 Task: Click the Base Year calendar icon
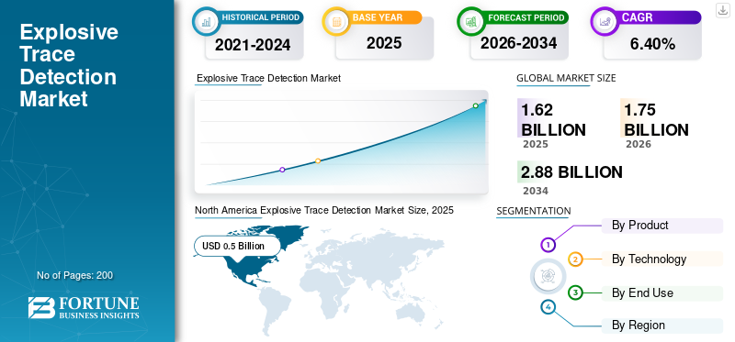(336, 21)
